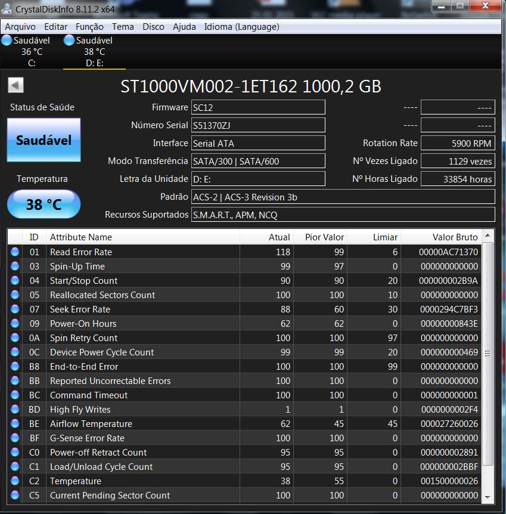Click the Firmware field SC12
The width and height of the screenshot is (506, 514).
tap(258, 107)
